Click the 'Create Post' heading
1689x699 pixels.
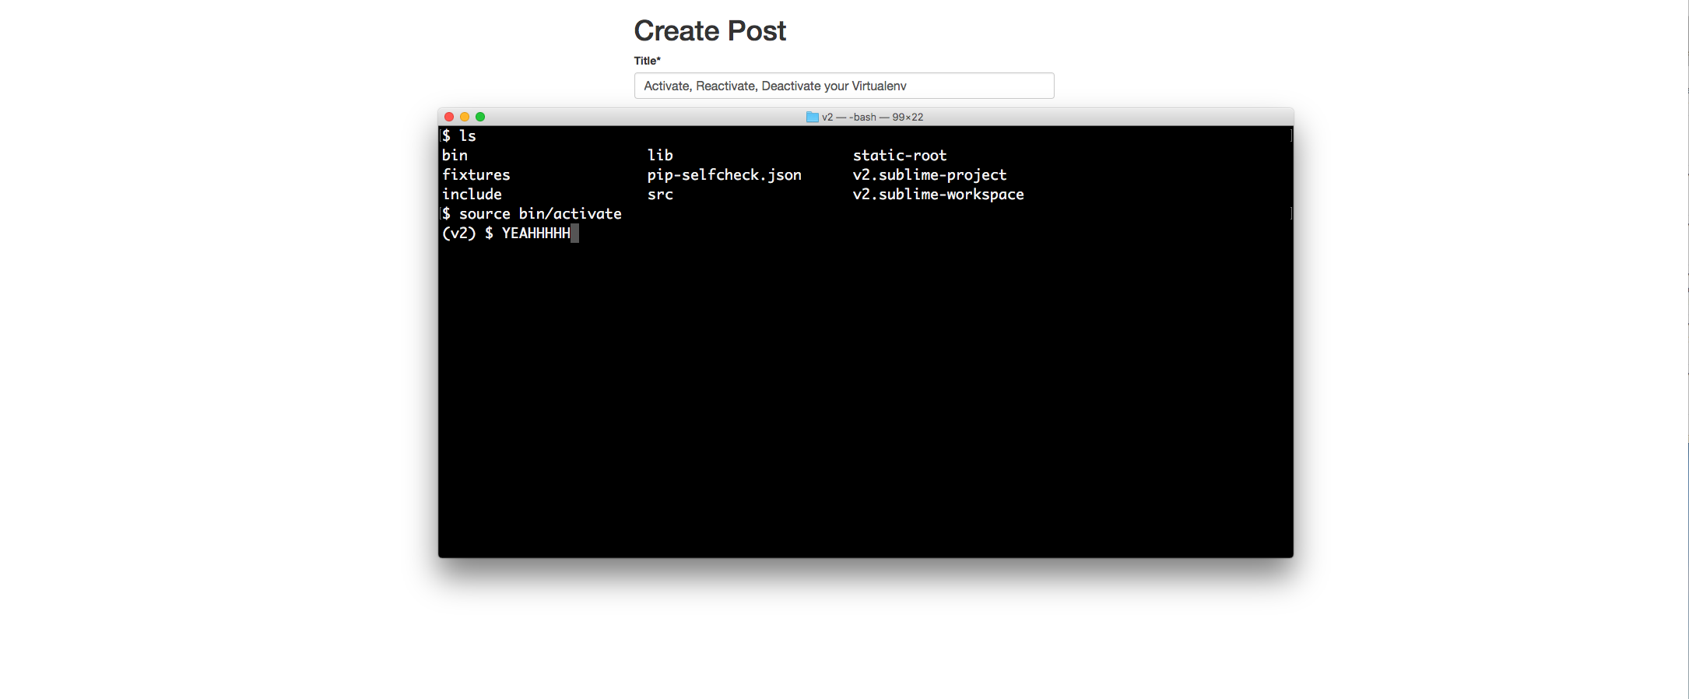[709, 31]
